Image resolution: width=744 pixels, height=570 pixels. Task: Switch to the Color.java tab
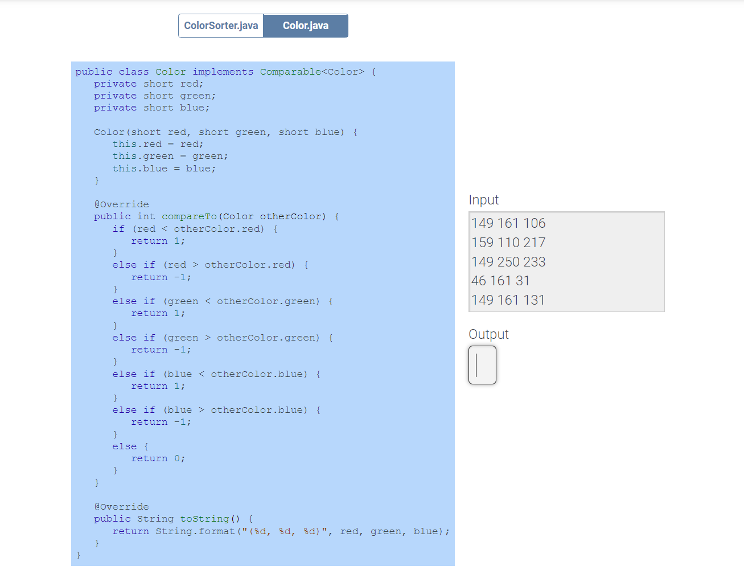pos(306,25)
